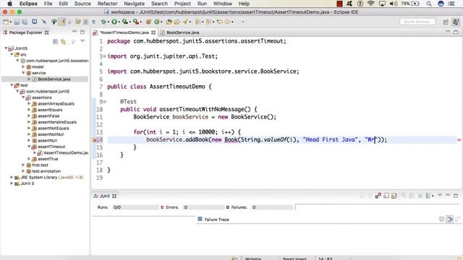Click the New file toolbar icon

[6, 22]
